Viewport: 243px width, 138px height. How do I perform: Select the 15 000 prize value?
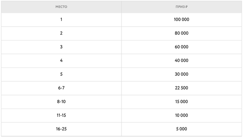[182, 102]
